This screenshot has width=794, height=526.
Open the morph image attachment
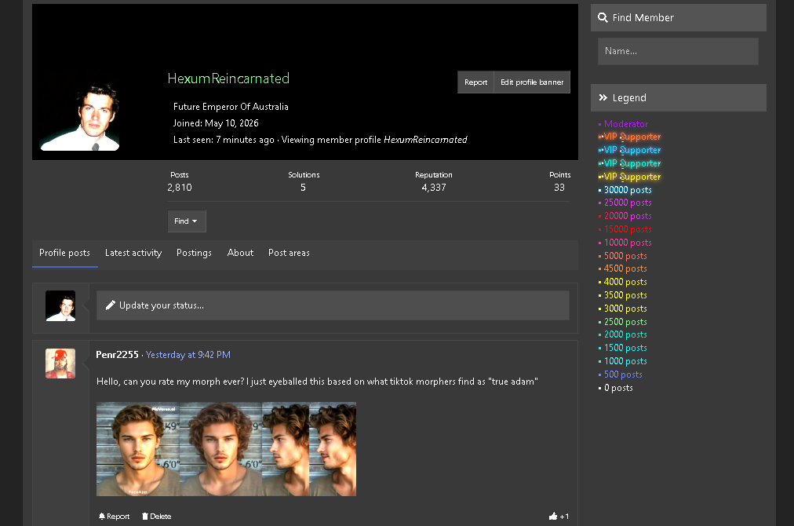coord(226,449)
